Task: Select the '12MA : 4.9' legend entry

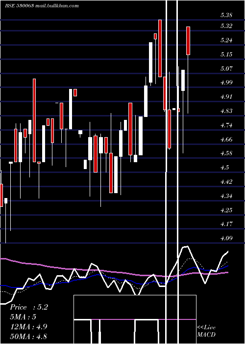Action: 28,327
